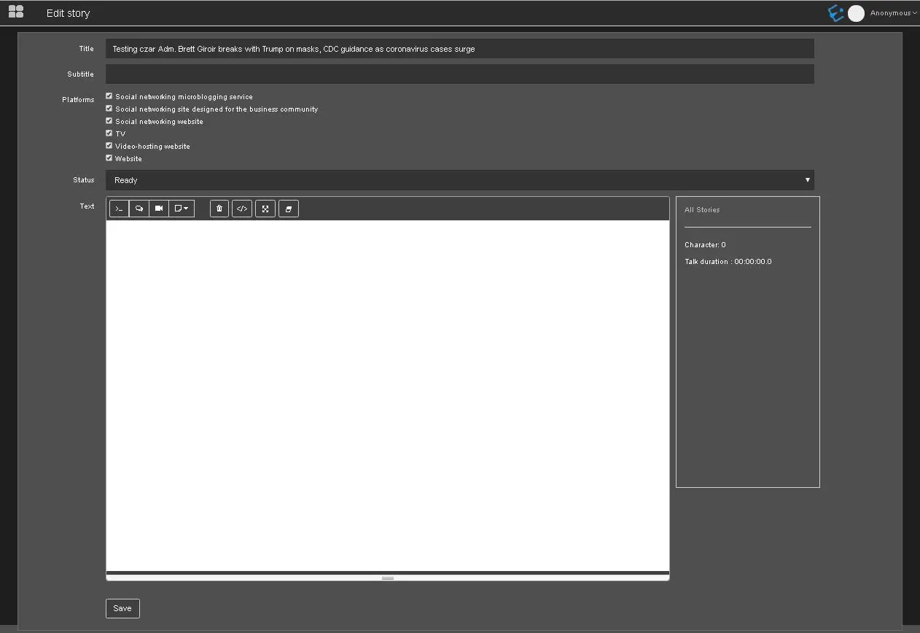Click the Subtitle input field

(x=459, y=74)
